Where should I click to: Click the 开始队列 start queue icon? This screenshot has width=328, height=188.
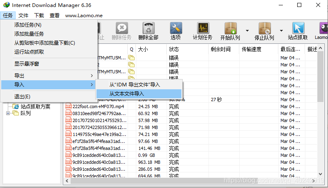231,28
